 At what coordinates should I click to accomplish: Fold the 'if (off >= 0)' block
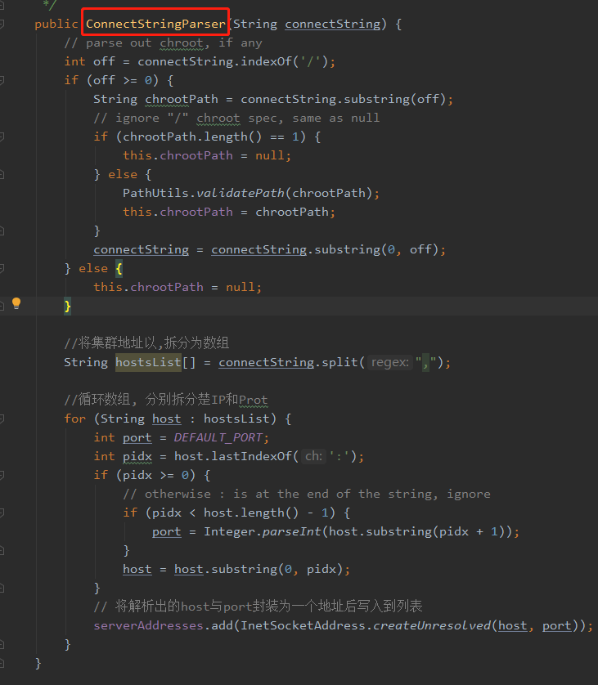point(2,80)
